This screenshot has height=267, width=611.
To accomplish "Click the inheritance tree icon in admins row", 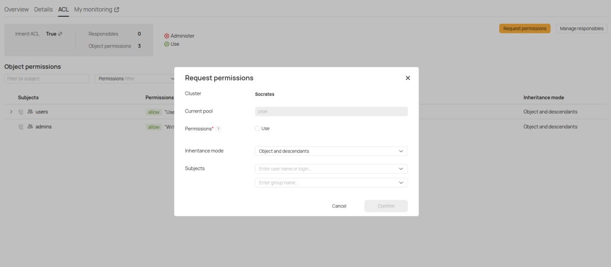I will [x=21, y=127].
